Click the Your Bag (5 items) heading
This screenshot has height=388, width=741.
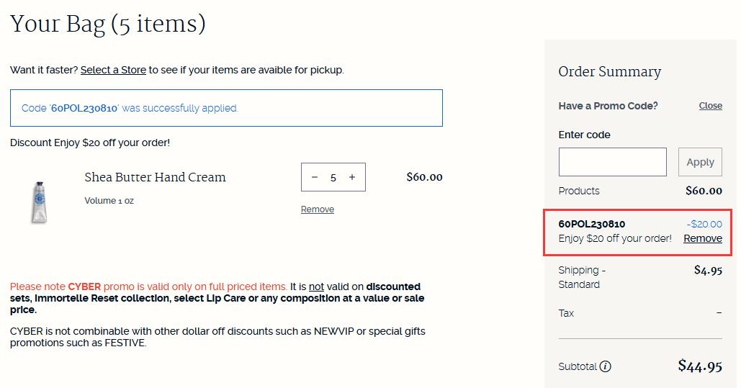tap(108, 24)
